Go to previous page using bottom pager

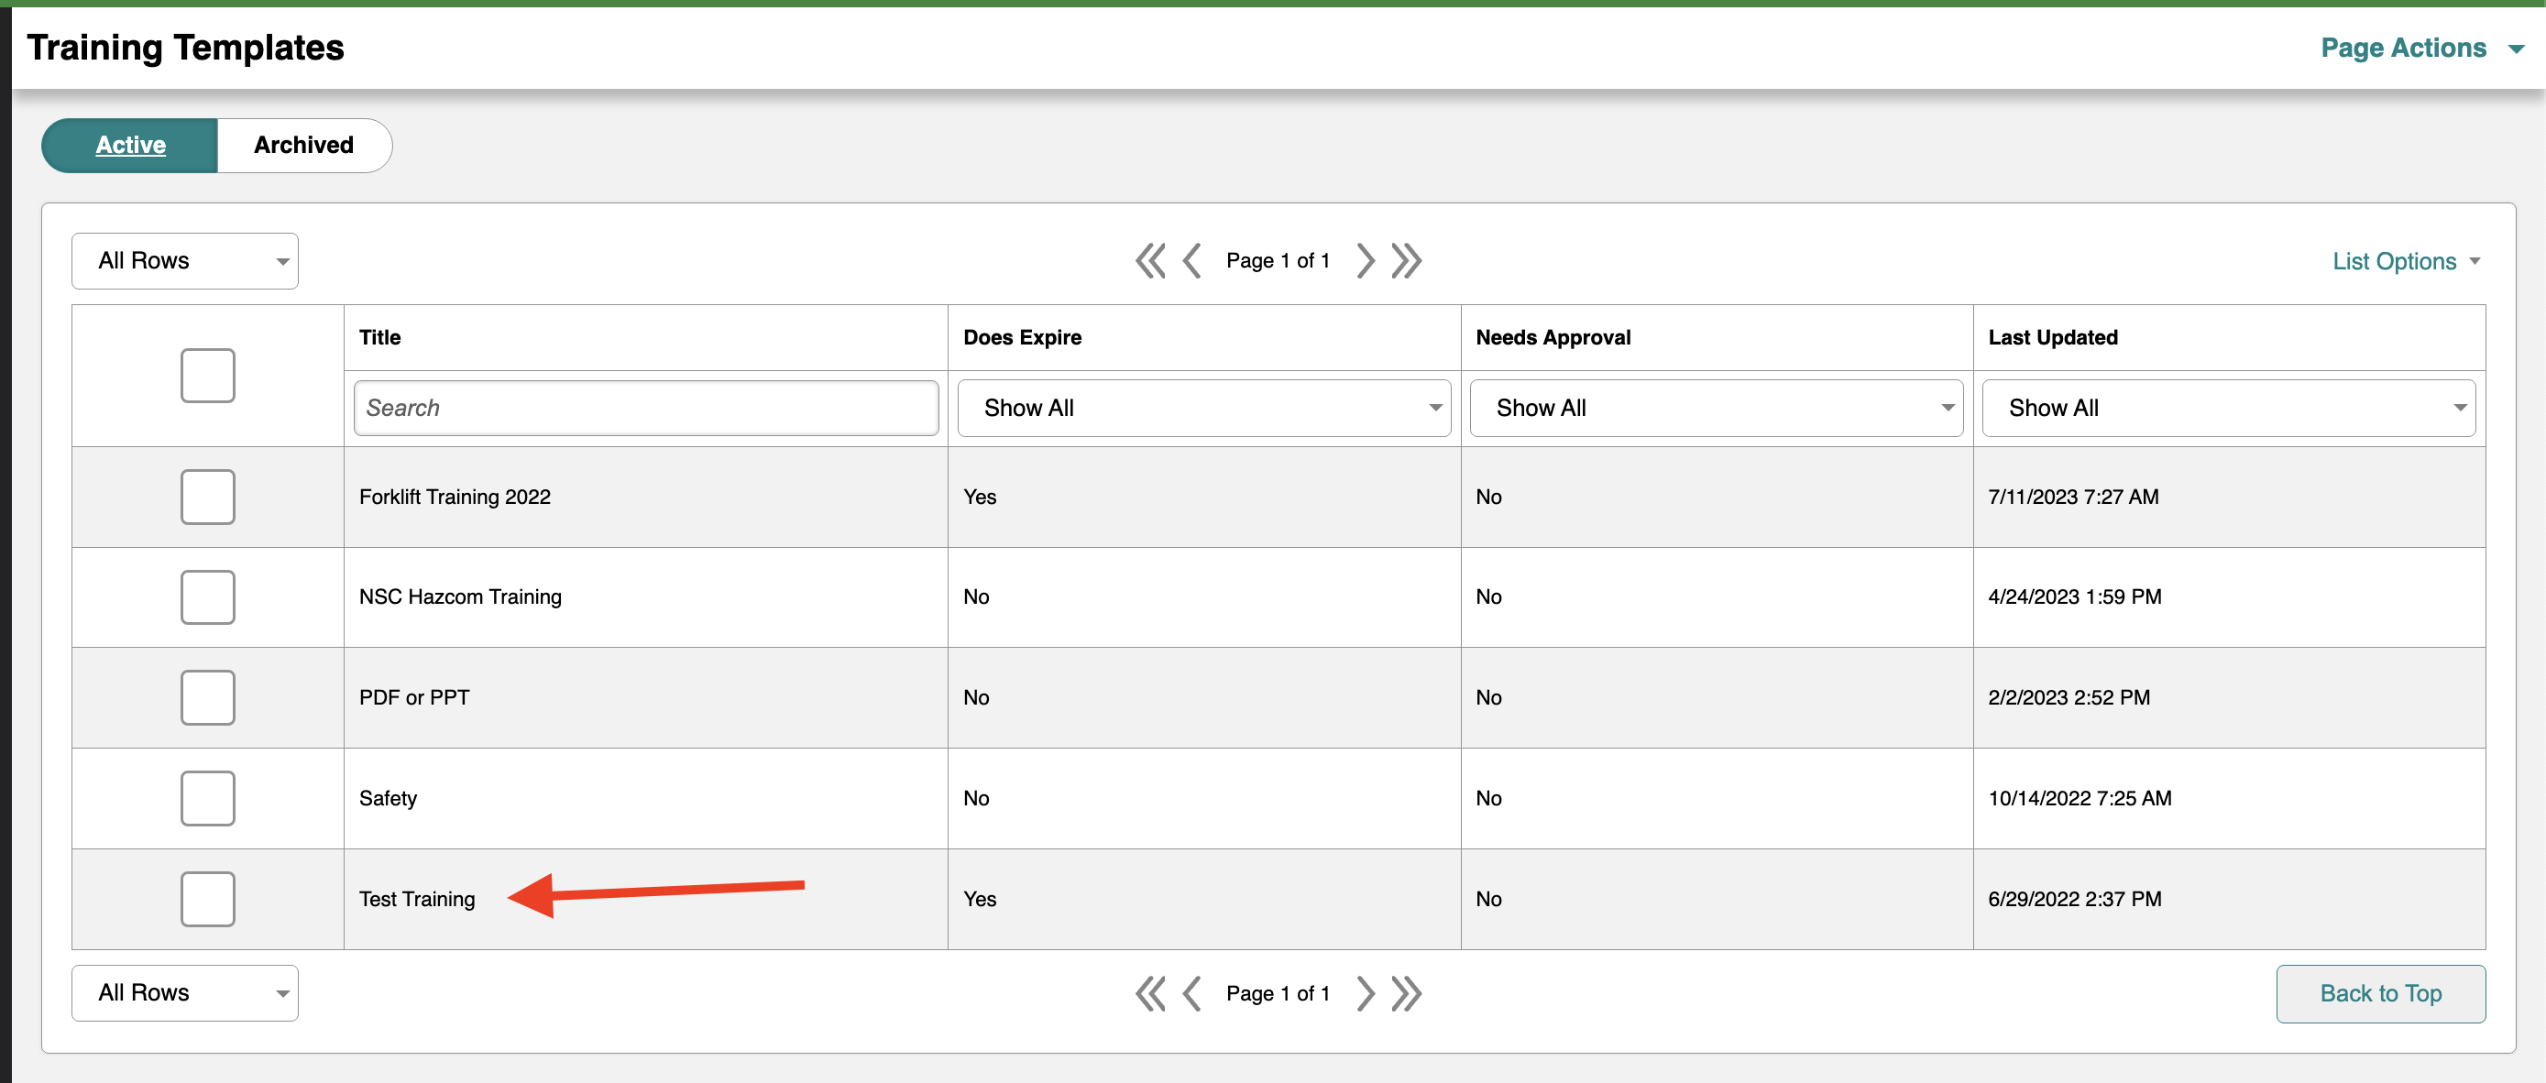pyautogui.click(x=1192, y=993)
